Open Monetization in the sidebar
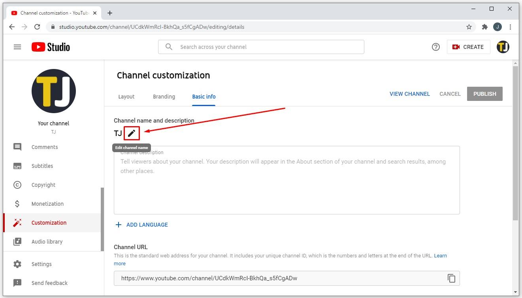This screenshot has width=522, height=298. [x=47, y=204]
